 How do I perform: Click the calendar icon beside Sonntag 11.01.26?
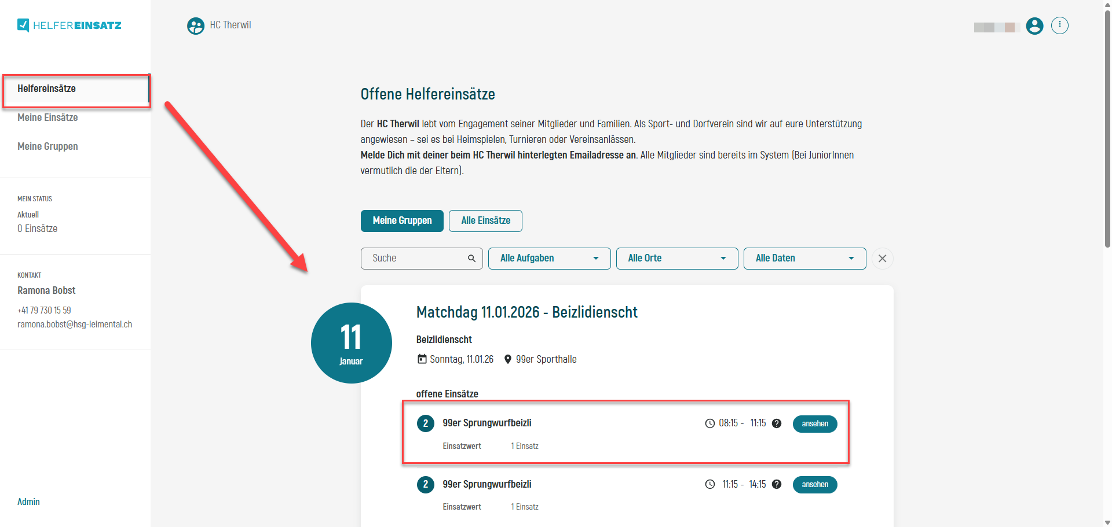pyautogui.click(x=421, y=359)
